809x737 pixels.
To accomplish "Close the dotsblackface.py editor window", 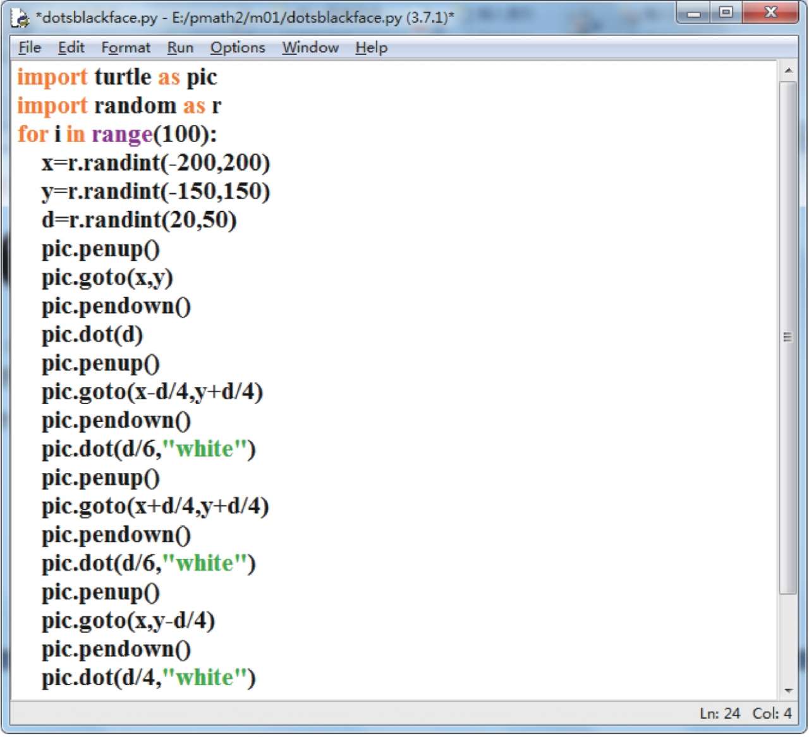I will coord(770,13).
